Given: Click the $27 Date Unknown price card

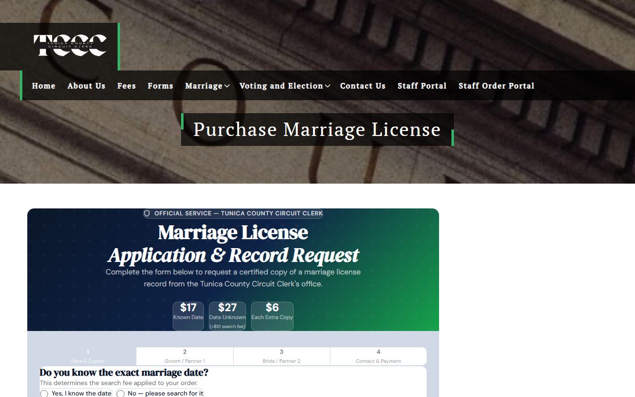Looking at the screenshot, I should [227, 316].
